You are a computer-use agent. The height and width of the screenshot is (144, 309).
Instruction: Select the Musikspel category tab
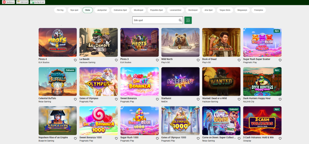coord(139,10)
